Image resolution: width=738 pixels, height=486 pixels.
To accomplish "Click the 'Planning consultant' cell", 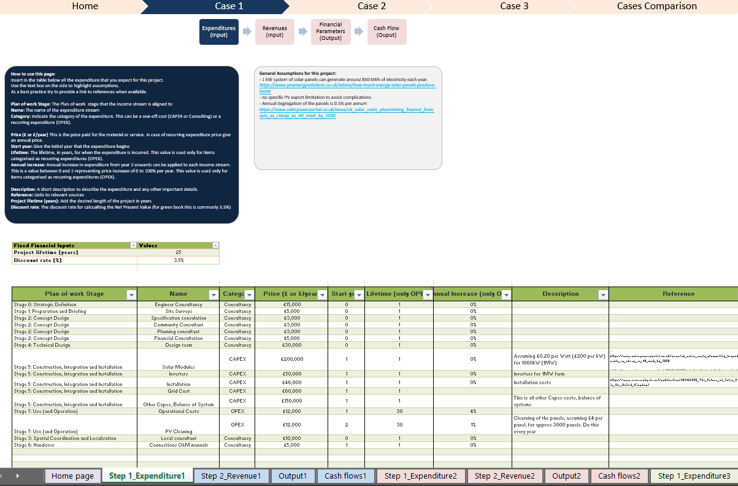I will click(178, 331).
